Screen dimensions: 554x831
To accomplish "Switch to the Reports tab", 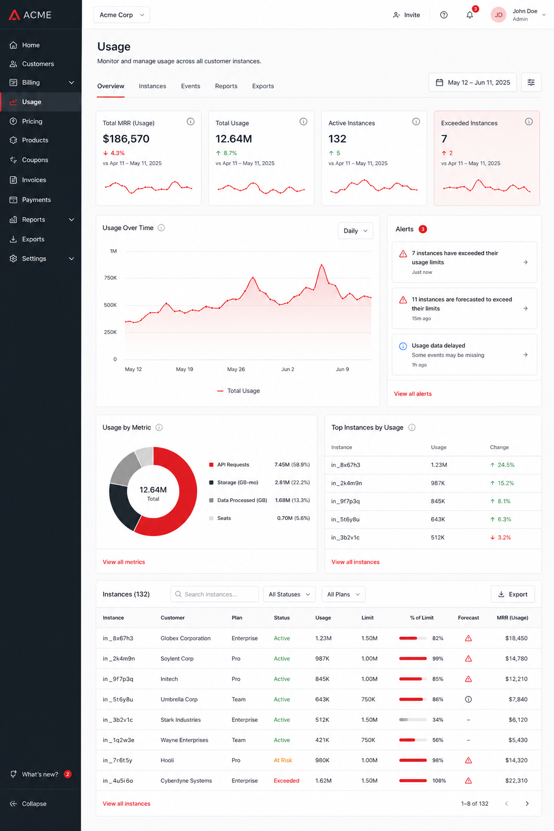I will [226, 87].
